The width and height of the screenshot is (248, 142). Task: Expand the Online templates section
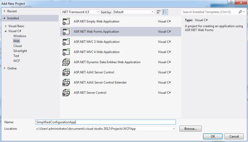pos(5,68)
